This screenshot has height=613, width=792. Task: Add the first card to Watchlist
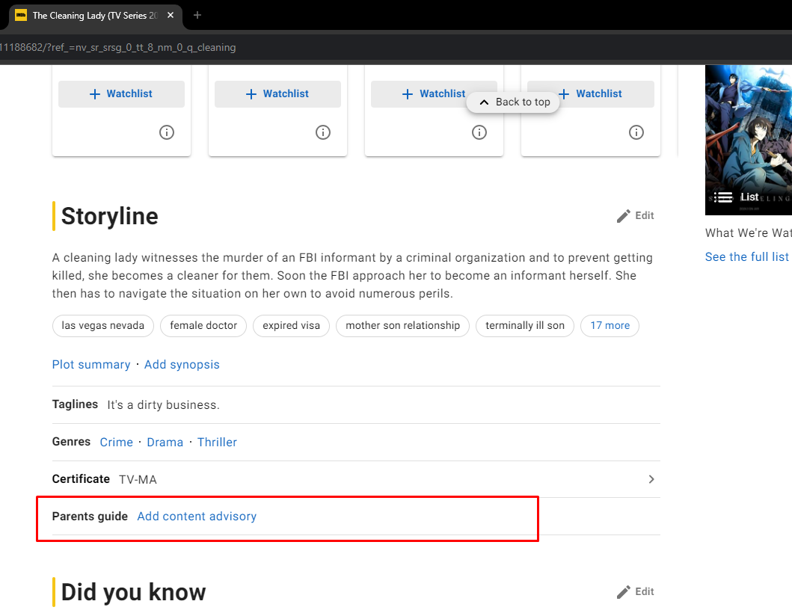point(121,94)
